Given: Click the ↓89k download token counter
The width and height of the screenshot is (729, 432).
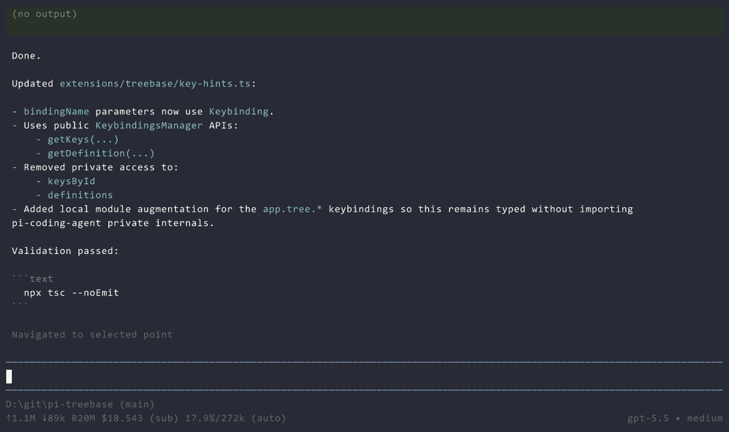Looking at the screenshot, I should click(x=53, y=418).
